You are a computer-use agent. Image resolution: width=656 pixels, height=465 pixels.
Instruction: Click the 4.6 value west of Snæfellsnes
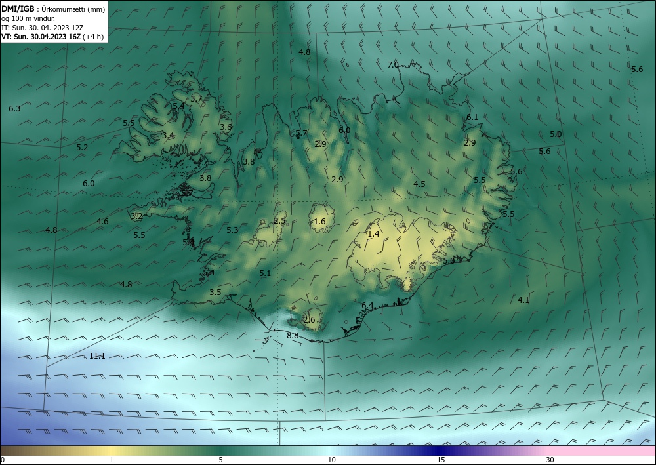tap(102, 222)
